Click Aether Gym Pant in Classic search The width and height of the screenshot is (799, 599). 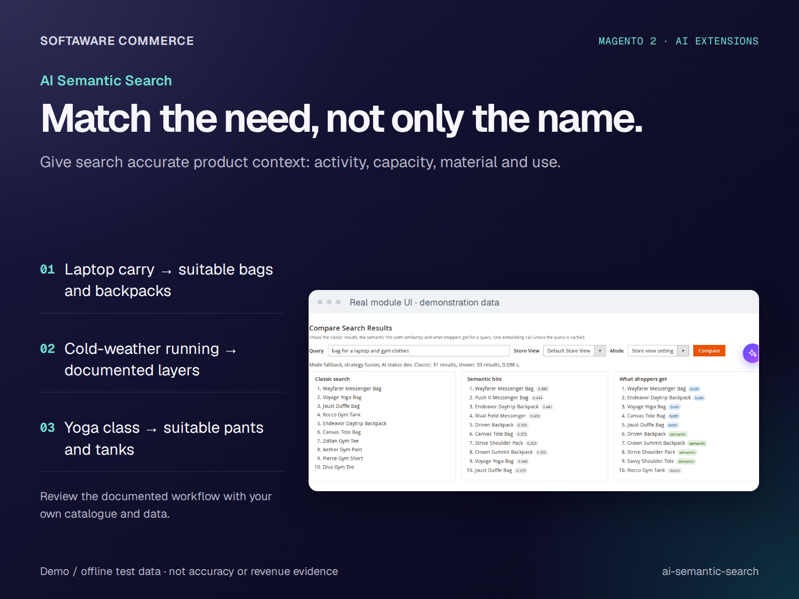342,450
